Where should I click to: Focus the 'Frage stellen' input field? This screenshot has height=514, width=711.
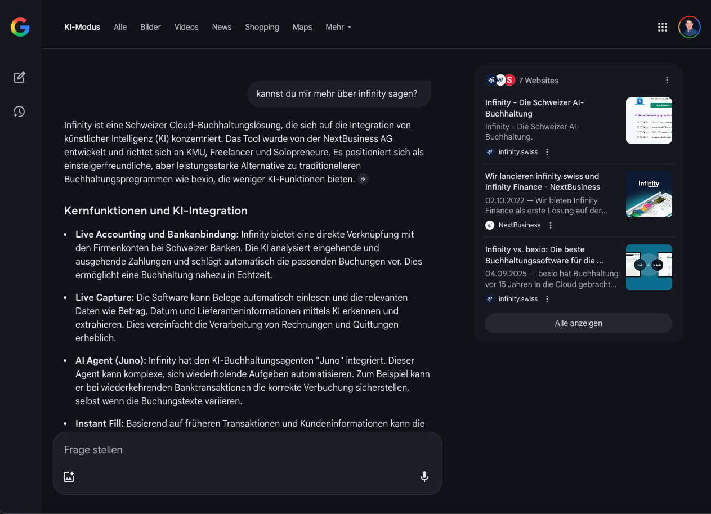tap(248, 450)
